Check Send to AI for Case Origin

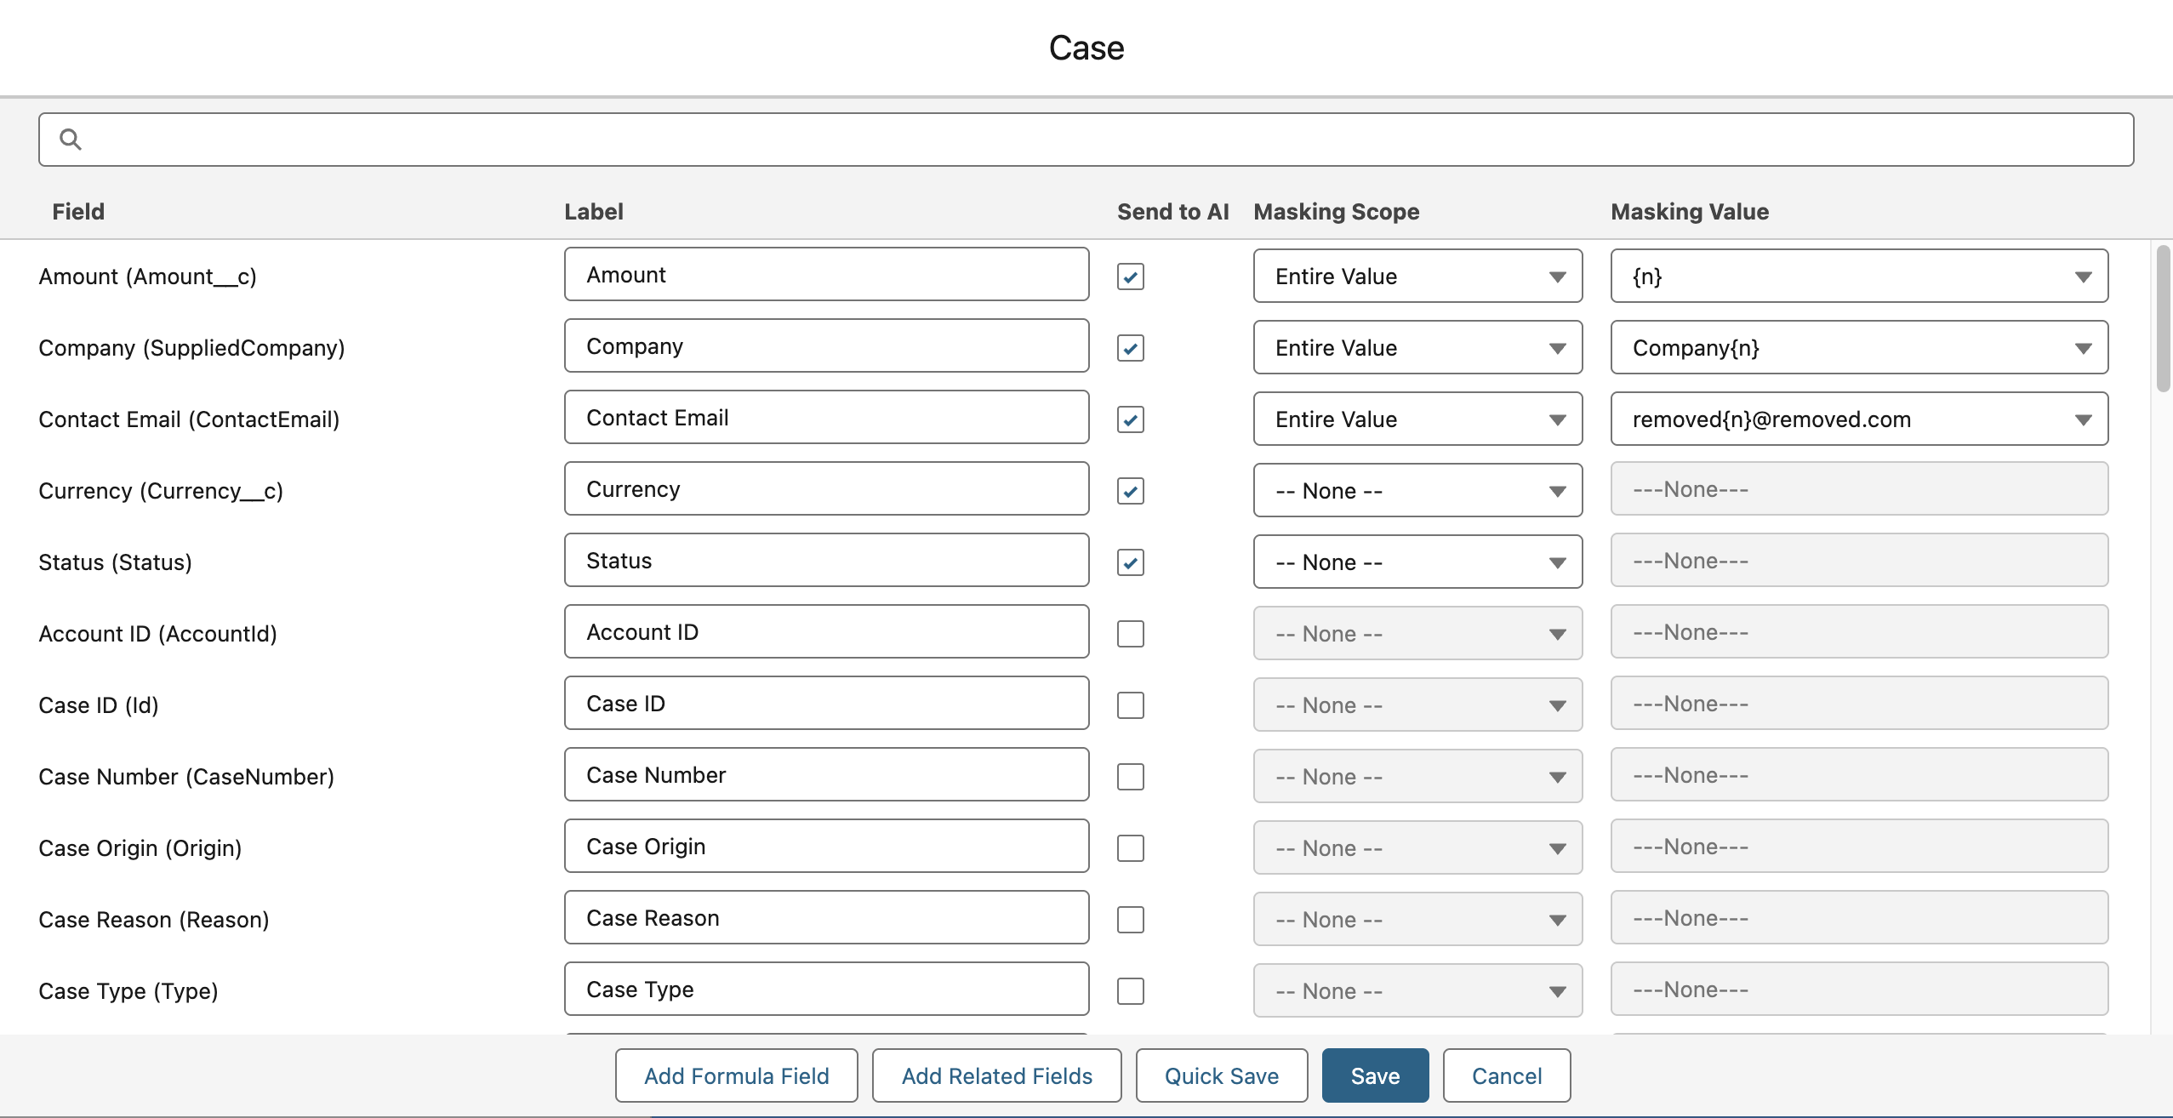(1130, 848)
